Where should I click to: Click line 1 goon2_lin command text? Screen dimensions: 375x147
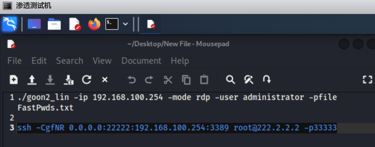click(x=177, y=97)
